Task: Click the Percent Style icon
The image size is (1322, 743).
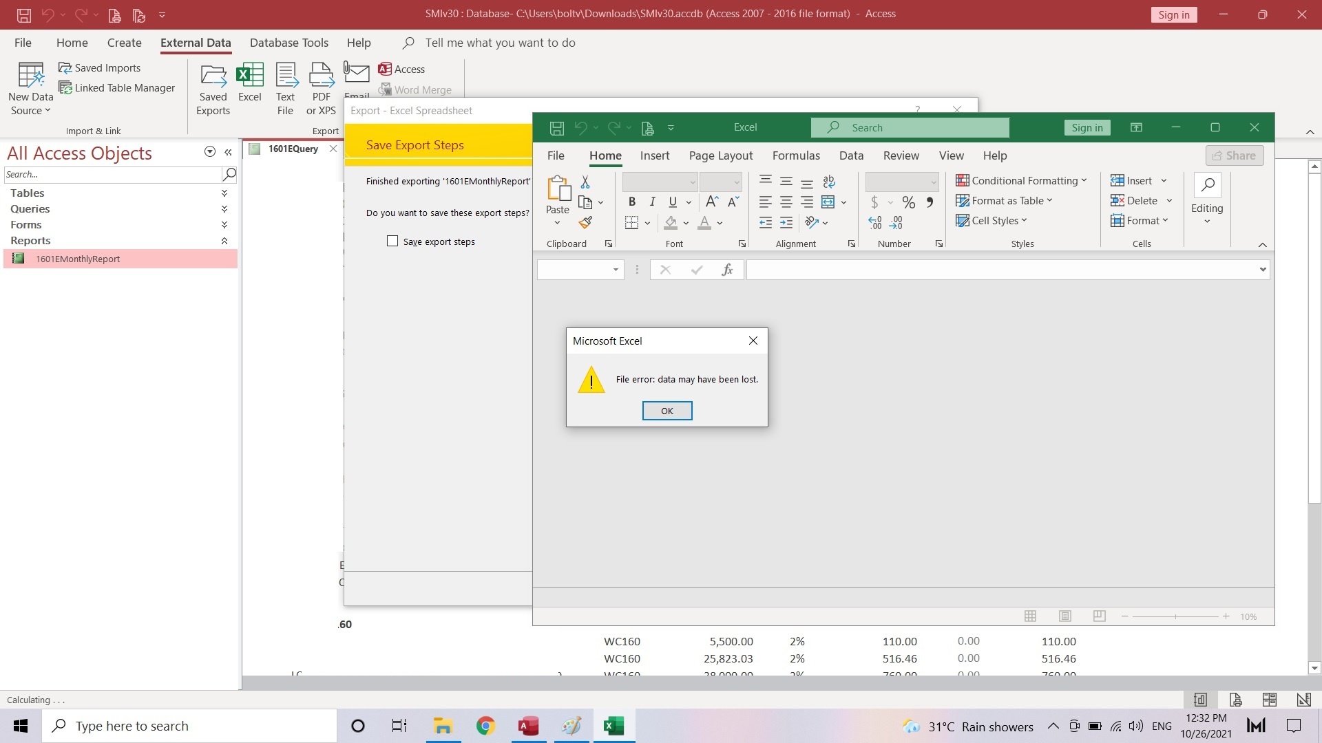Action: click(909, 202)
